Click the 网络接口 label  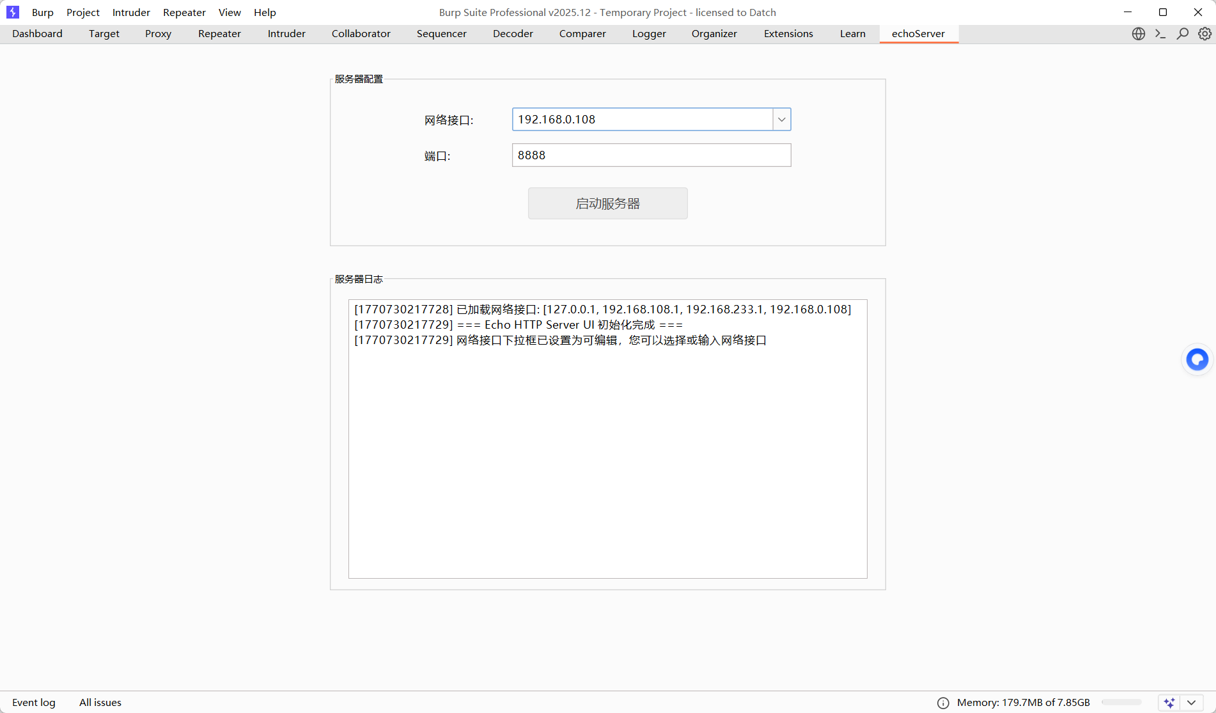click(x=449, y=120)
